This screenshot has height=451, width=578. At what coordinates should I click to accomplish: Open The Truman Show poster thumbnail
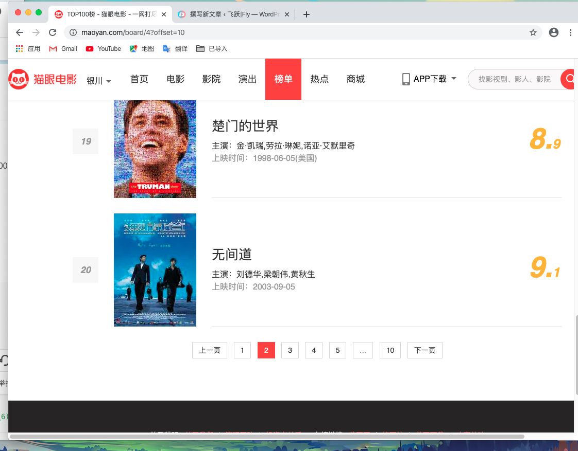pos(155,149)
